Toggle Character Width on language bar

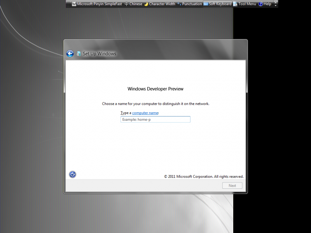click(x=160, y=4)
